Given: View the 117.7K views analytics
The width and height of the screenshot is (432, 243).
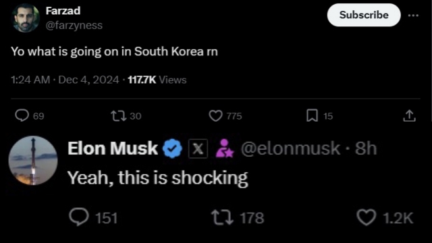Looking at the screenshot, I should [x=157, y=80].
